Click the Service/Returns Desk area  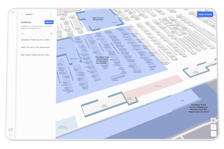coord(63,127)
